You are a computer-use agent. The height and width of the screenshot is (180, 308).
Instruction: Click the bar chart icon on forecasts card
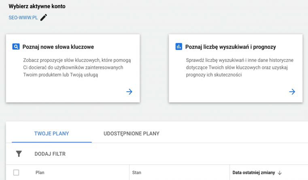[x=178, y=47]
